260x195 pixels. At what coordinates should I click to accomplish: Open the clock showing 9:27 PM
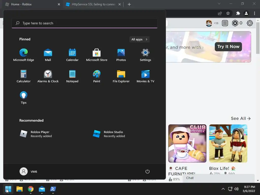pyautogui.click(x=249, y=189)
